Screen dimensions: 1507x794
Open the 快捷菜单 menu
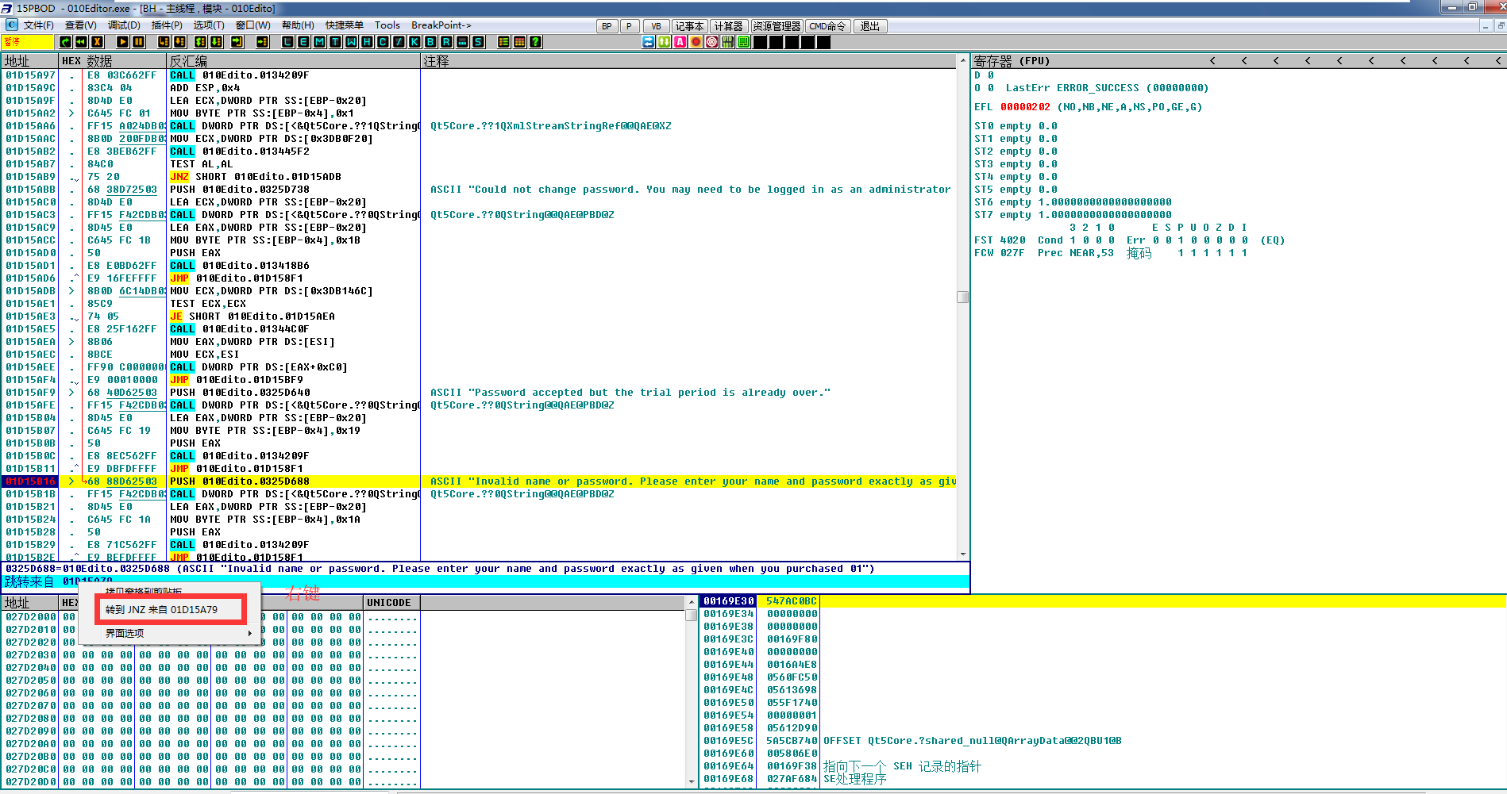pos(345,25)
